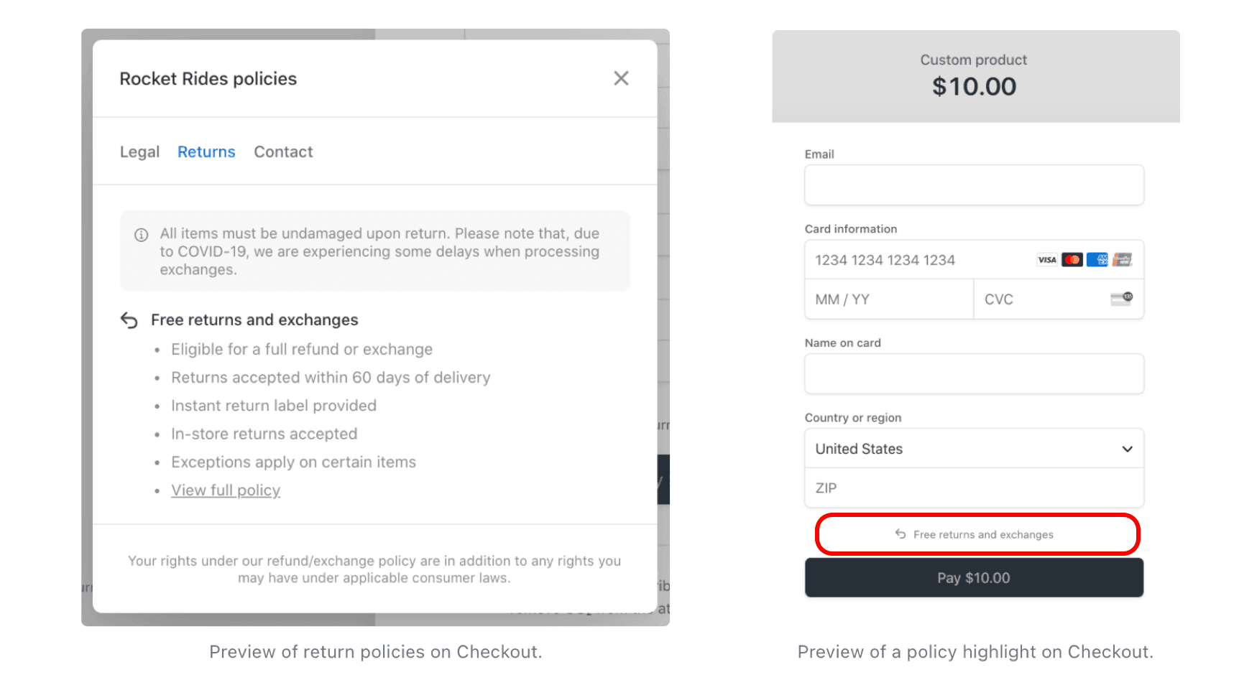This screenshot has width=1257, height=685.
Task: Open the Returns tab
Action: (206, 152)
